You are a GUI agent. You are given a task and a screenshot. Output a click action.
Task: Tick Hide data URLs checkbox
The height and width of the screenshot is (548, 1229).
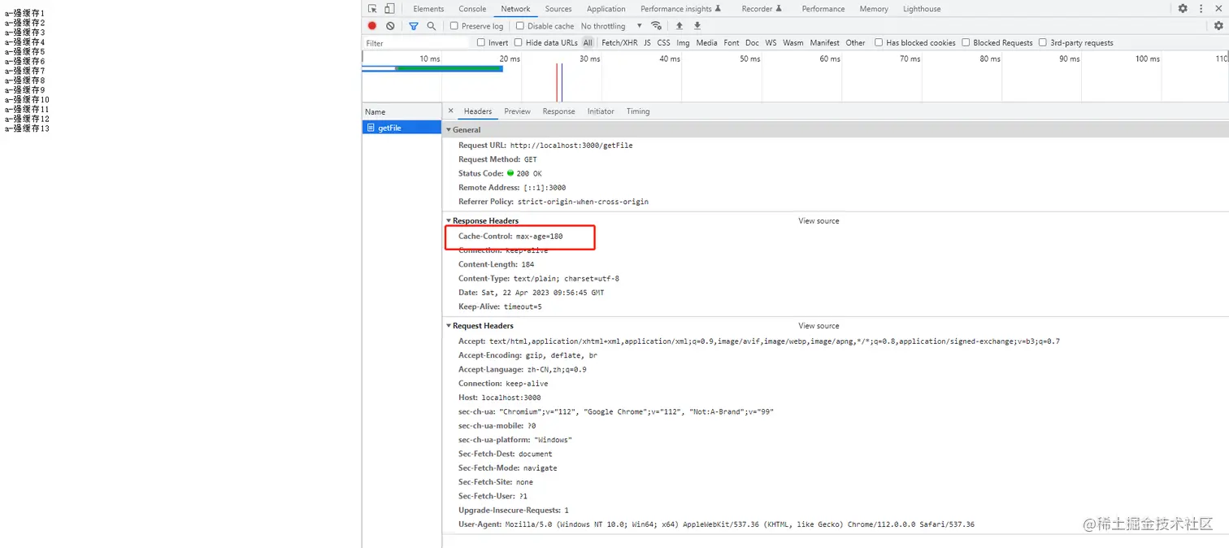[x=518, y=42]
